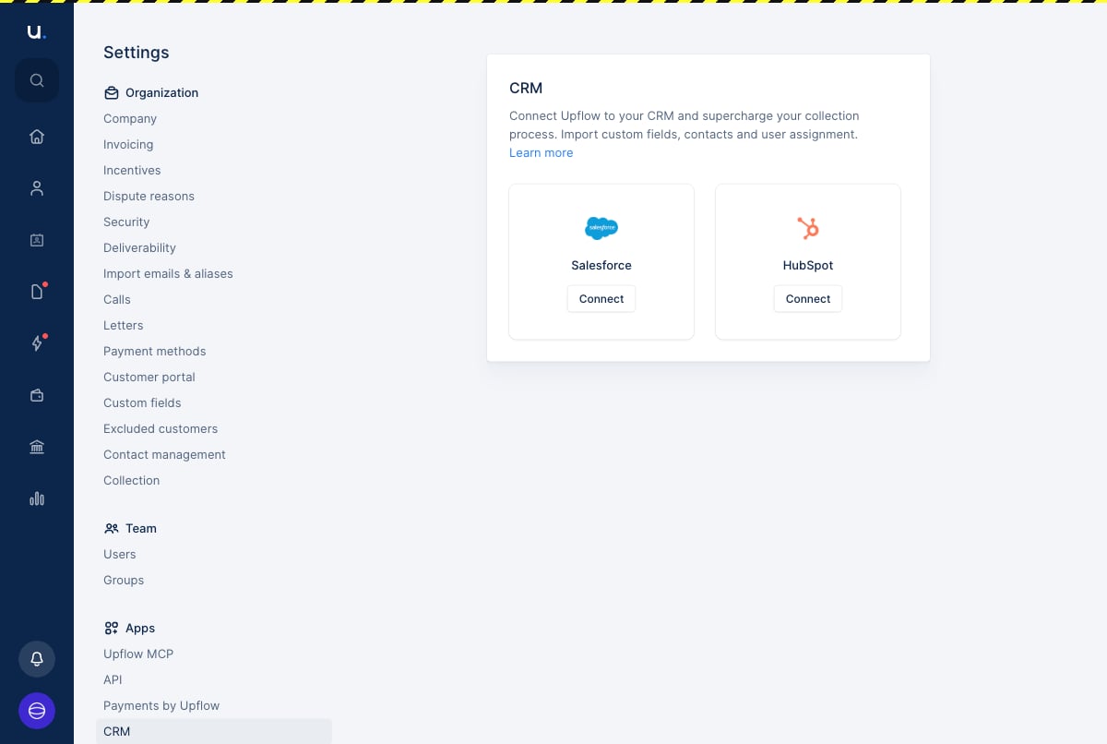Click the Team section heading

click(141, 528)
